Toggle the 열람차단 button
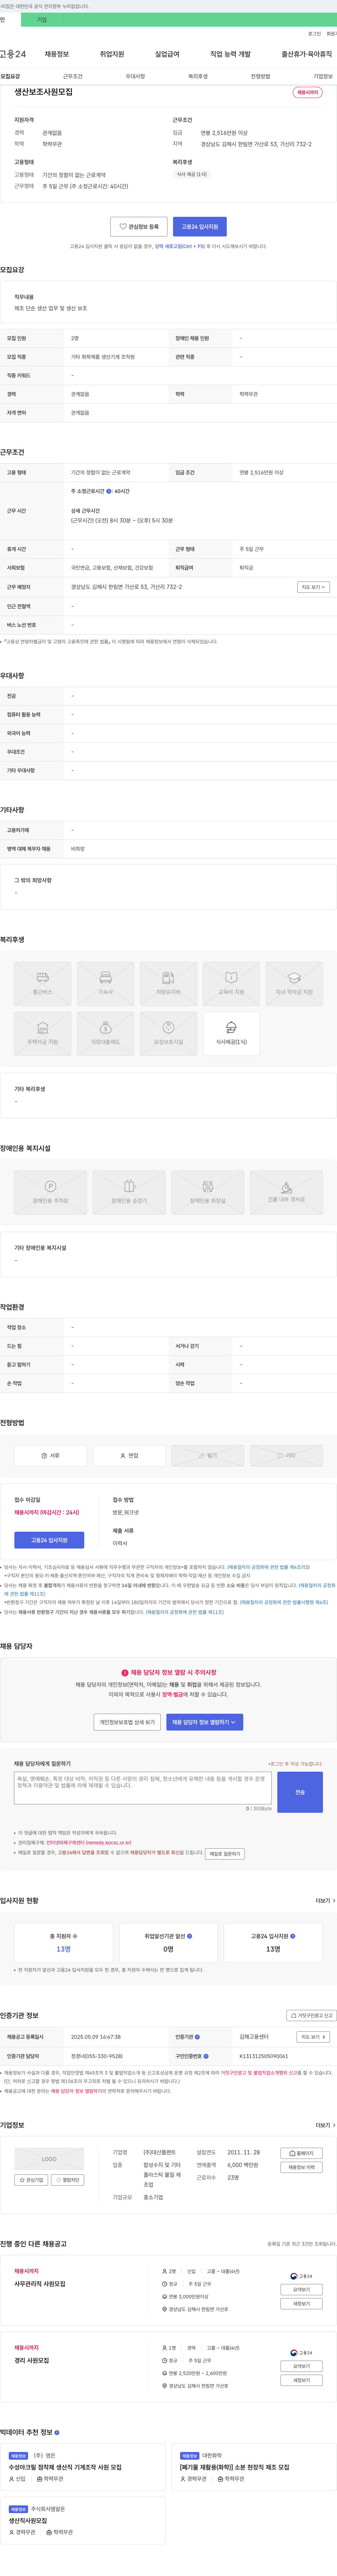 tap(68, 2180)
